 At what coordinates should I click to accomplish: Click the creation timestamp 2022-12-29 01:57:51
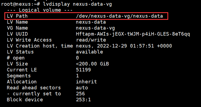(x=125, y=46)
